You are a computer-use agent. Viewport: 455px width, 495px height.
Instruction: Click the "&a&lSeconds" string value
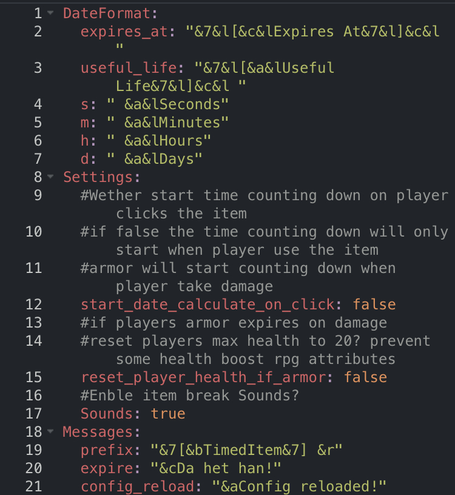pyautogui.click(x=168, y=104)
